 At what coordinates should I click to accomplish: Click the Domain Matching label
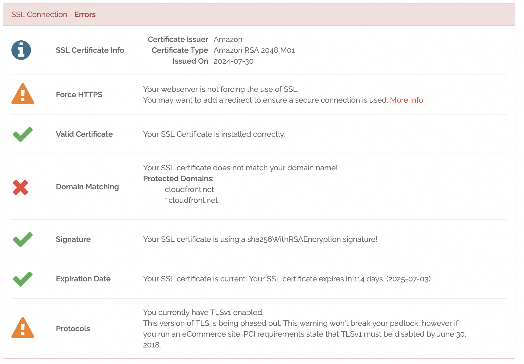[87, 187]
